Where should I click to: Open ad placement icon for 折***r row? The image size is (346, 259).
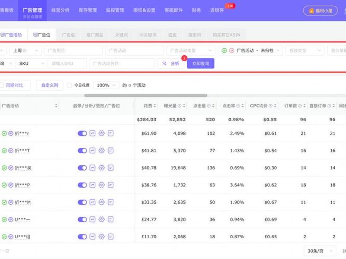(x=111, y=133)
